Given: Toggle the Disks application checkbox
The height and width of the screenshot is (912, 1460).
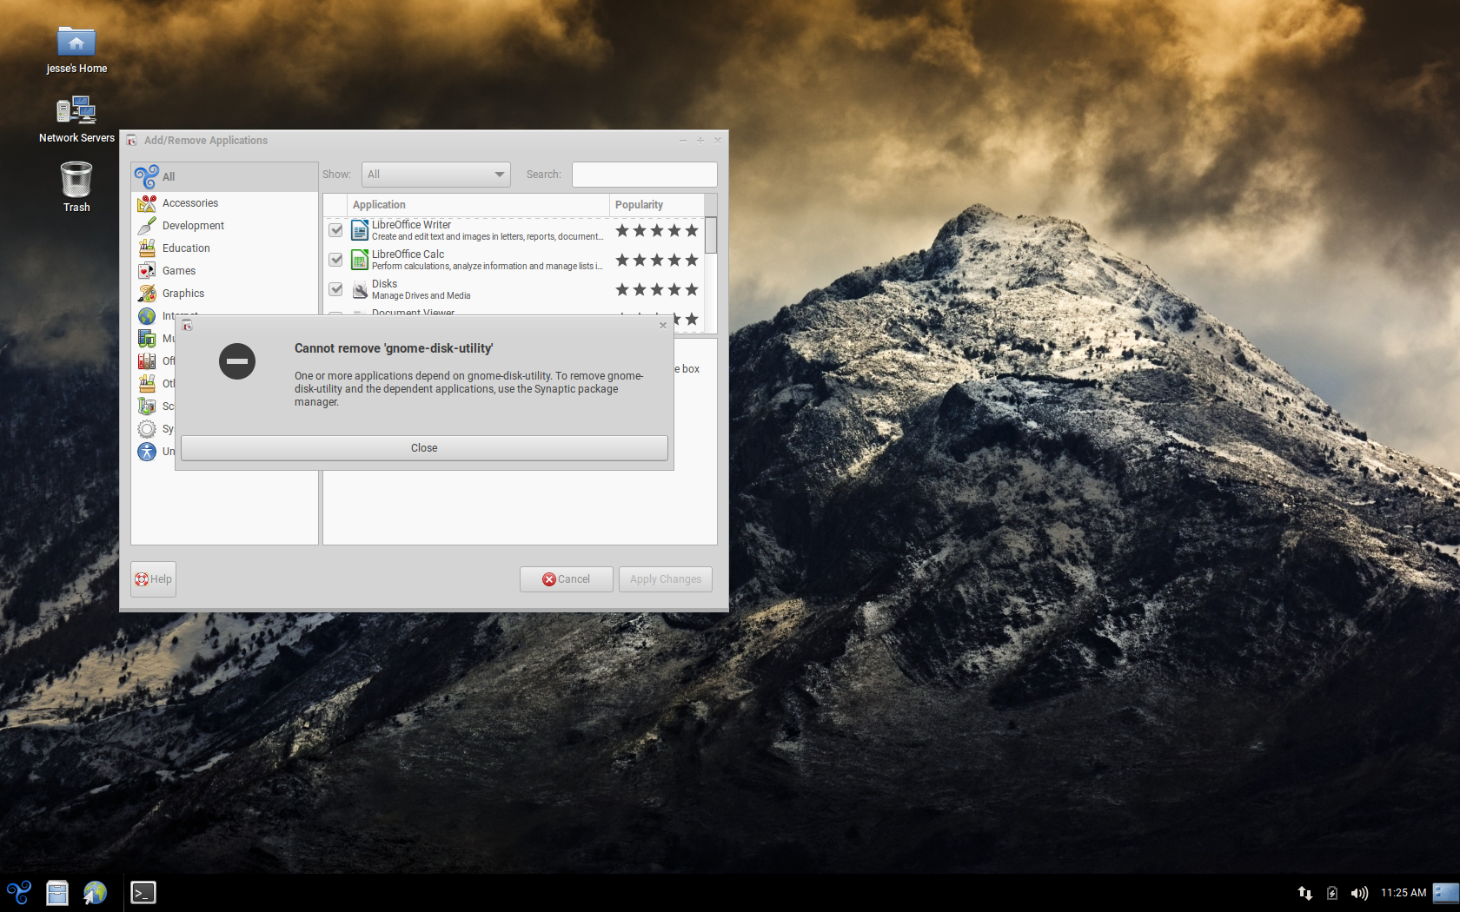Looking at the screenshot, I should tap(336, 289).
